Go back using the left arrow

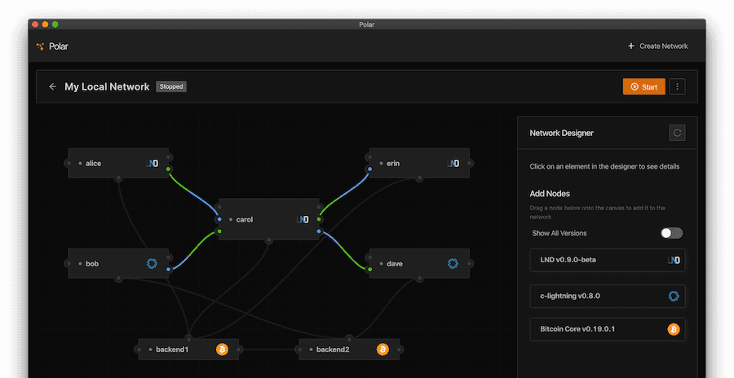(x=52, y=86)
